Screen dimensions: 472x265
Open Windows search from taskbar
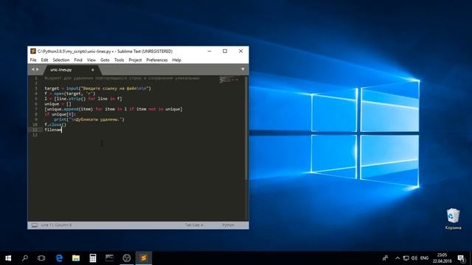(x=25, y=258)
